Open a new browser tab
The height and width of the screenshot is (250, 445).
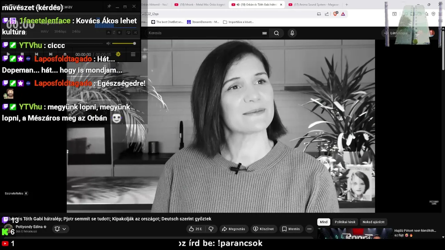click(x=347, y=5)
